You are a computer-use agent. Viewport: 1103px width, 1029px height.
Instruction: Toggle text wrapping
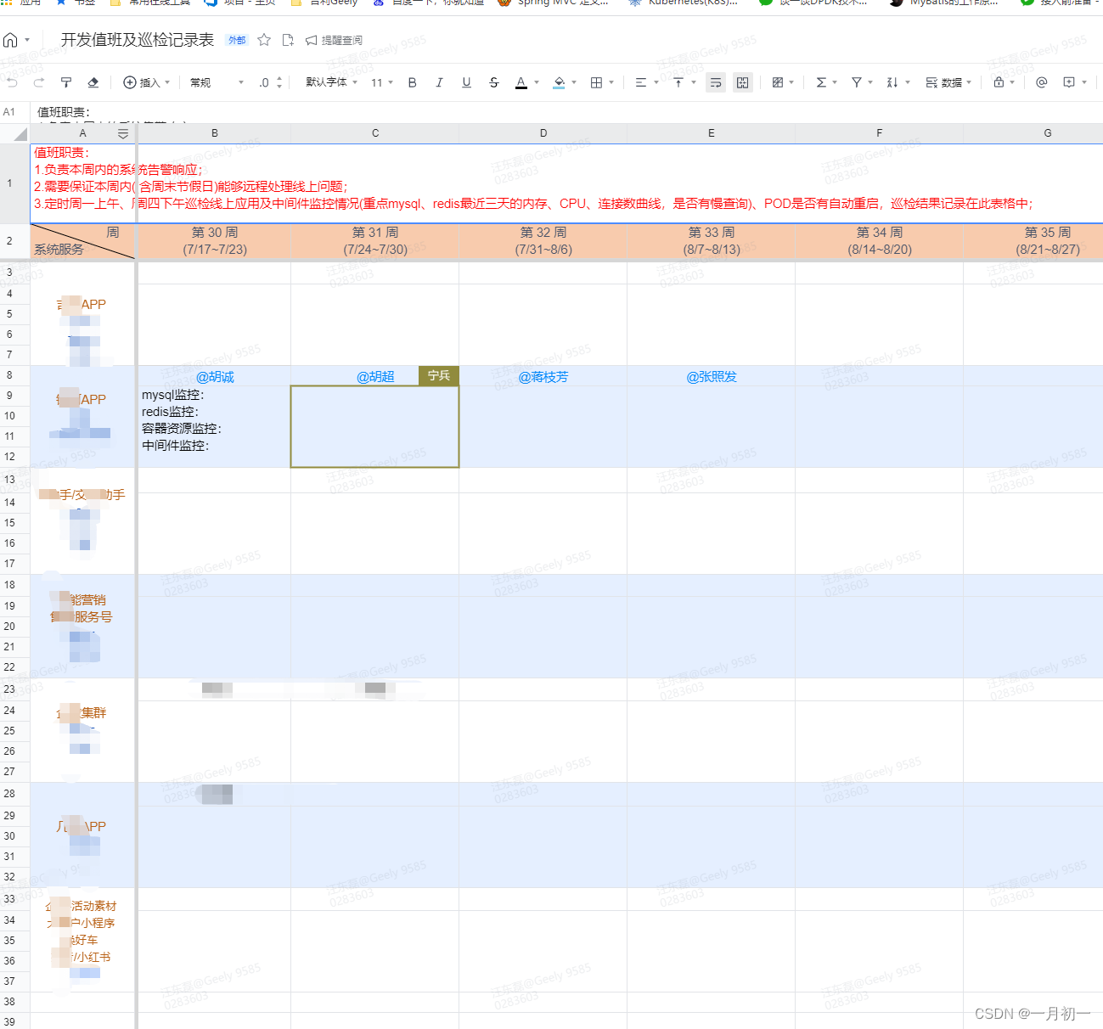point(716,82)
